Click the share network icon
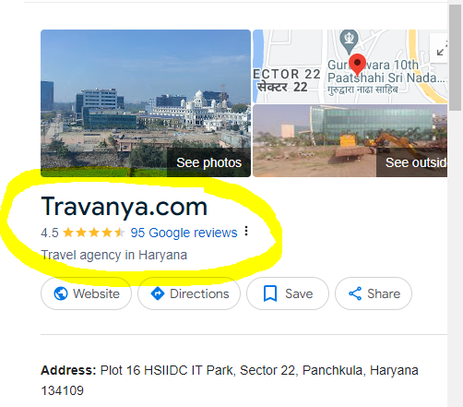Screen dimensions: 463x407 (355, 293)
